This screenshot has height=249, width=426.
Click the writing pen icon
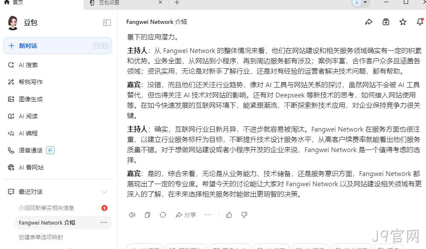(11, 82)
